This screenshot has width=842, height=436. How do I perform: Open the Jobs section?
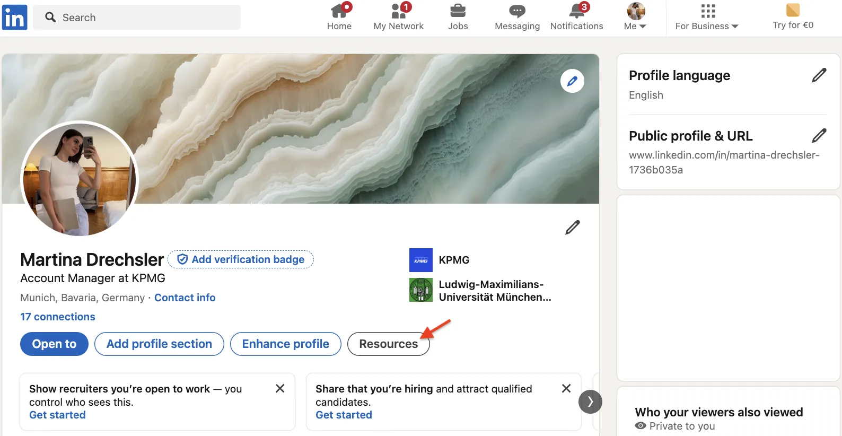pos(458,17)
